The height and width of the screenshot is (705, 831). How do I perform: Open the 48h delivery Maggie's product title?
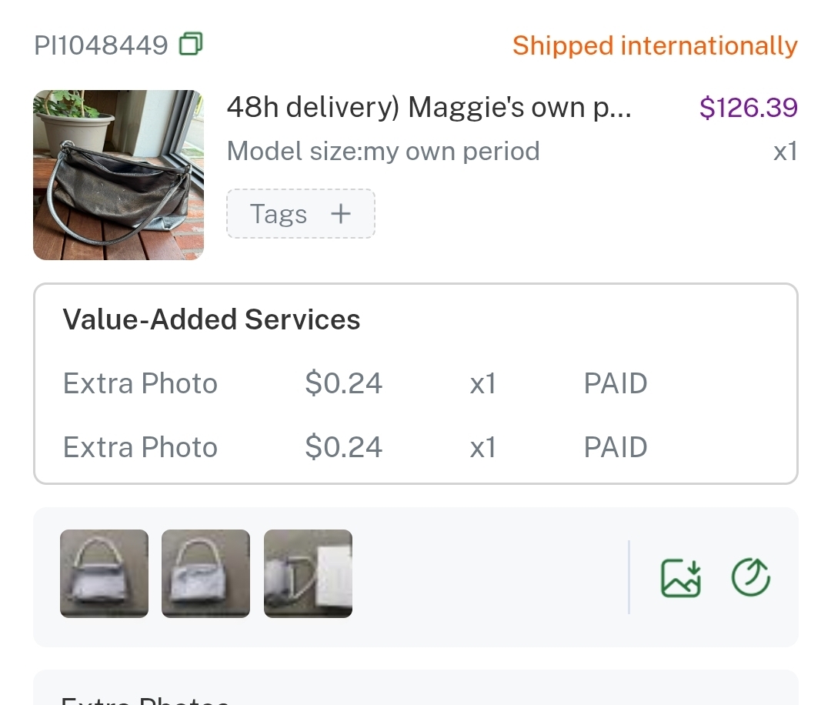pos(429,108)
